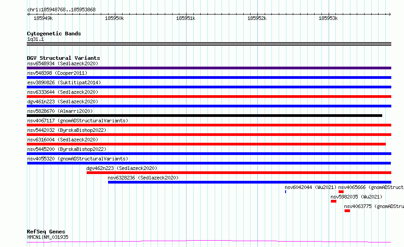
Task: Select the red nsv4067117 variant bar
Action: pyautogui.click(x=209, y=125)
